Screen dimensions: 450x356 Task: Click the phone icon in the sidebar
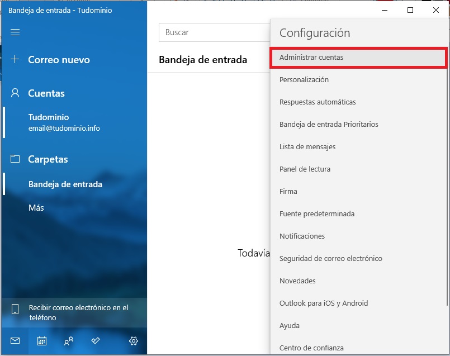15,309
